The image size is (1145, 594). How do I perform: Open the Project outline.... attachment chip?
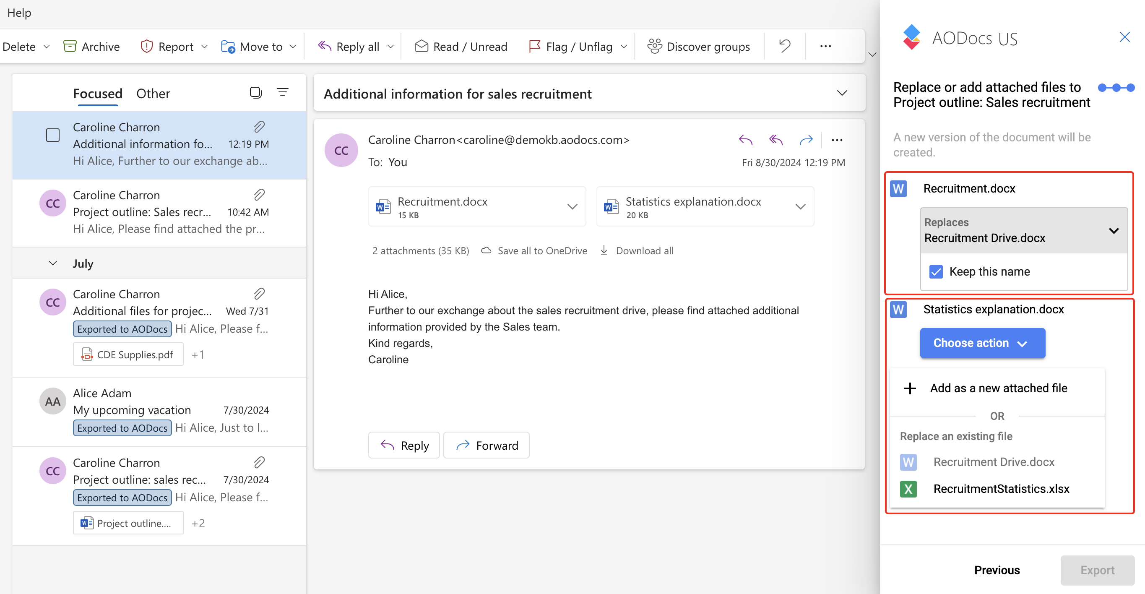128,523
